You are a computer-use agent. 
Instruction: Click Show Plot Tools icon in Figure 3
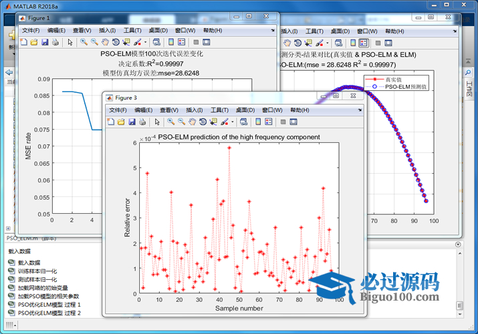[x=293, y=122]
